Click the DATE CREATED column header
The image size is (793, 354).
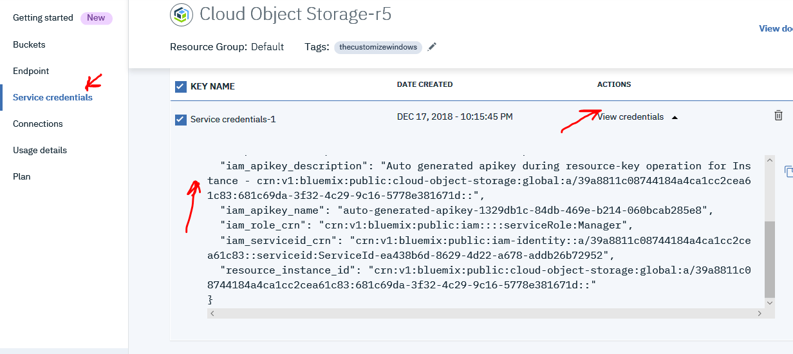[425, 84]
